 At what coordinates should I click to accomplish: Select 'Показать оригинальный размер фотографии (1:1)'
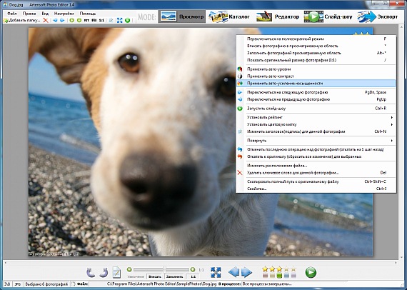coord(316,60)
